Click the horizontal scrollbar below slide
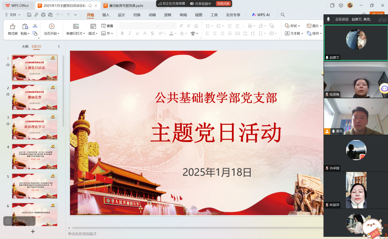The image size is (388, 239). pyautogui.click(x=198, y=228)
